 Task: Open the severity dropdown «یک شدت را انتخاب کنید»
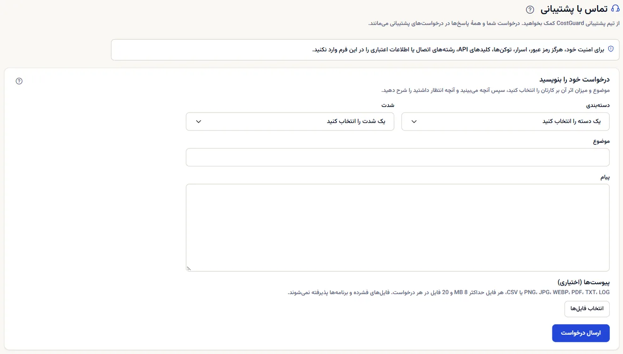[x=290, y=121]
